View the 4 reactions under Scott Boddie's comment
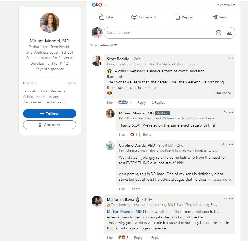The width and height of the screenshot is (248, 241). pyautogui.click(x=124, y=102)
